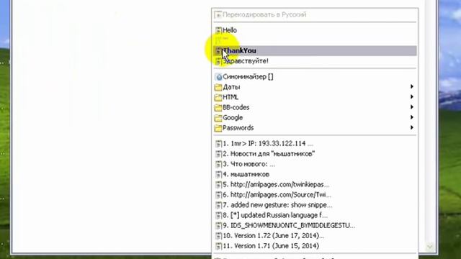Screen dimensions: 461x259
Task: Click the globe icon beside Синонимайзер
Action: tap(218, 77)
